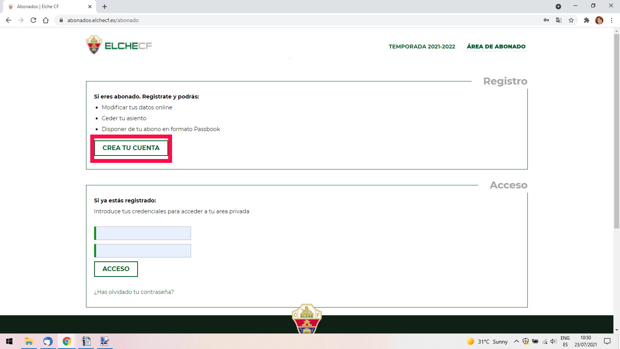Switch keyboard language via ENG/ES indicator
The width and height of the screenshot is (620, 349).
[565, 342]
